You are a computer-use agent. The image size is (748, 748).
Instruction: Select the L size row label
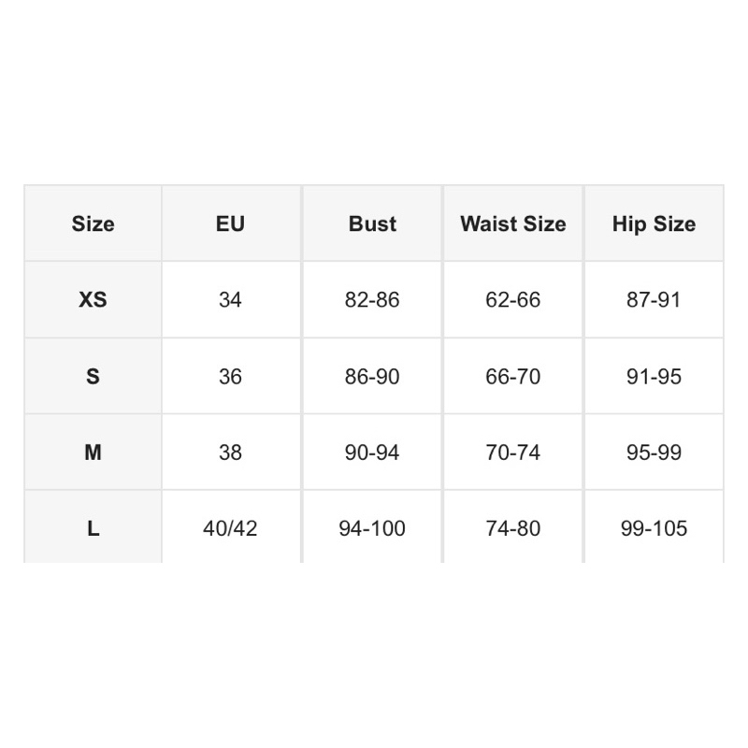[93, 528]
